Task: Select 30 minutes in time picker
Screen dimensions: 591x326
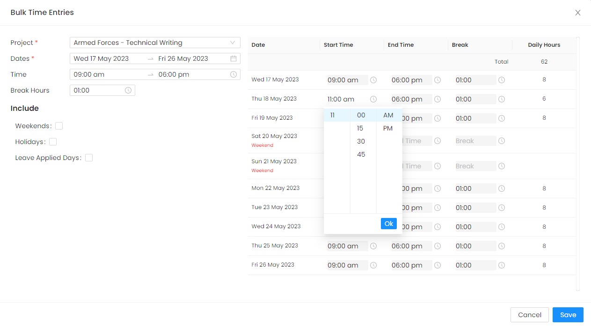Action: pyautogui.click(x=361, y=141)
